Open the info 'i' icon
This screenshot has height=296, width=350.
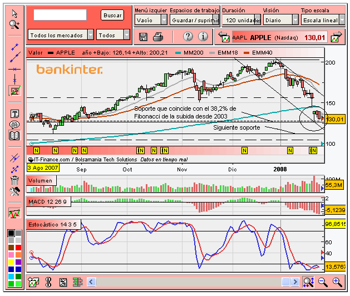pos(203,36)
